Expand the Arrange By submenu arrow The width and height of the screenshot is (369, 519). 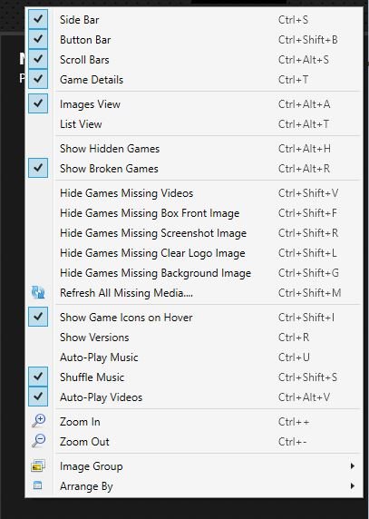(x=353, y=486)
